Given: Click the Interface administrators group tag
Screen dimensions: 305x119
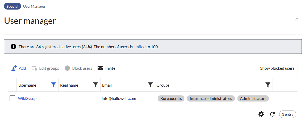Looking at the screenshot, I should (211, 99).
